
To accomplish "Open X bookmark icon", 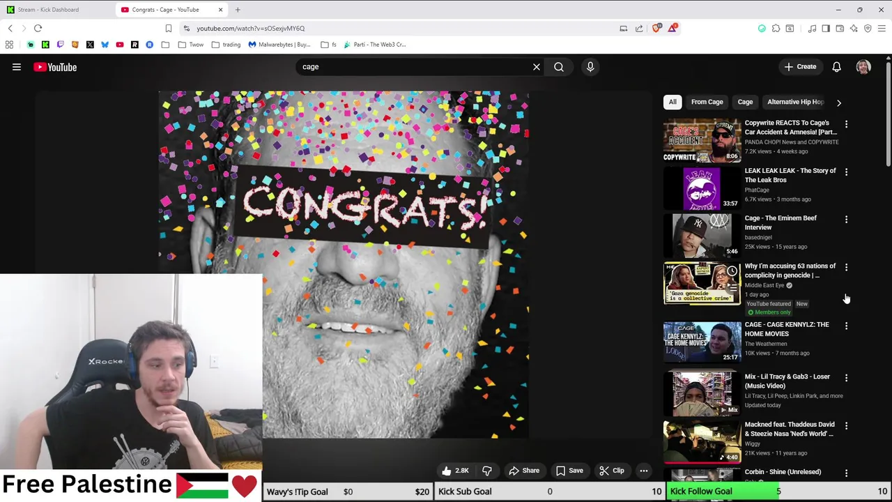I will [x=90, y=45].
